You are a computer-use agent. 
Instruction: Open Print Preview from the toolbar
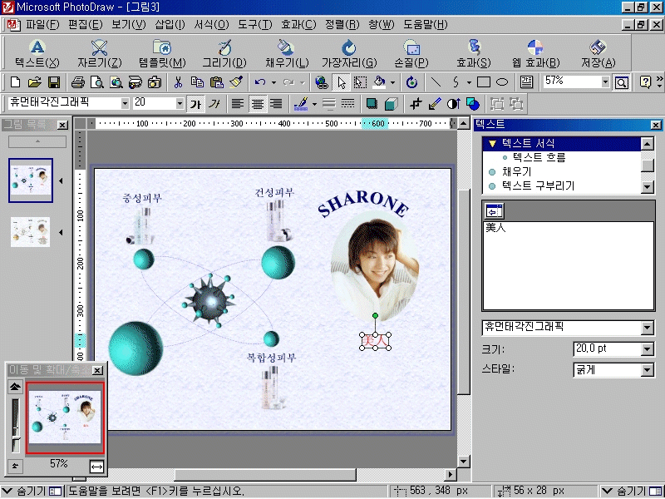click(97, 82)
